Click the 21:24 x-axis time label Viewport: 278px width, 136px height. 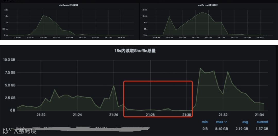click(77, 115)
